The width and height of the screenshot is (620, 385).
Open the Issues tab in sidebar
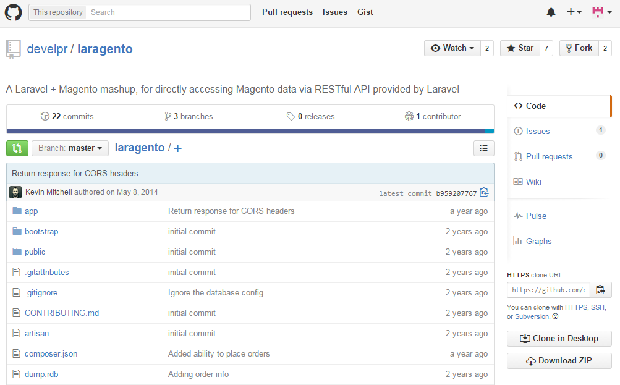tap(559, 131)
